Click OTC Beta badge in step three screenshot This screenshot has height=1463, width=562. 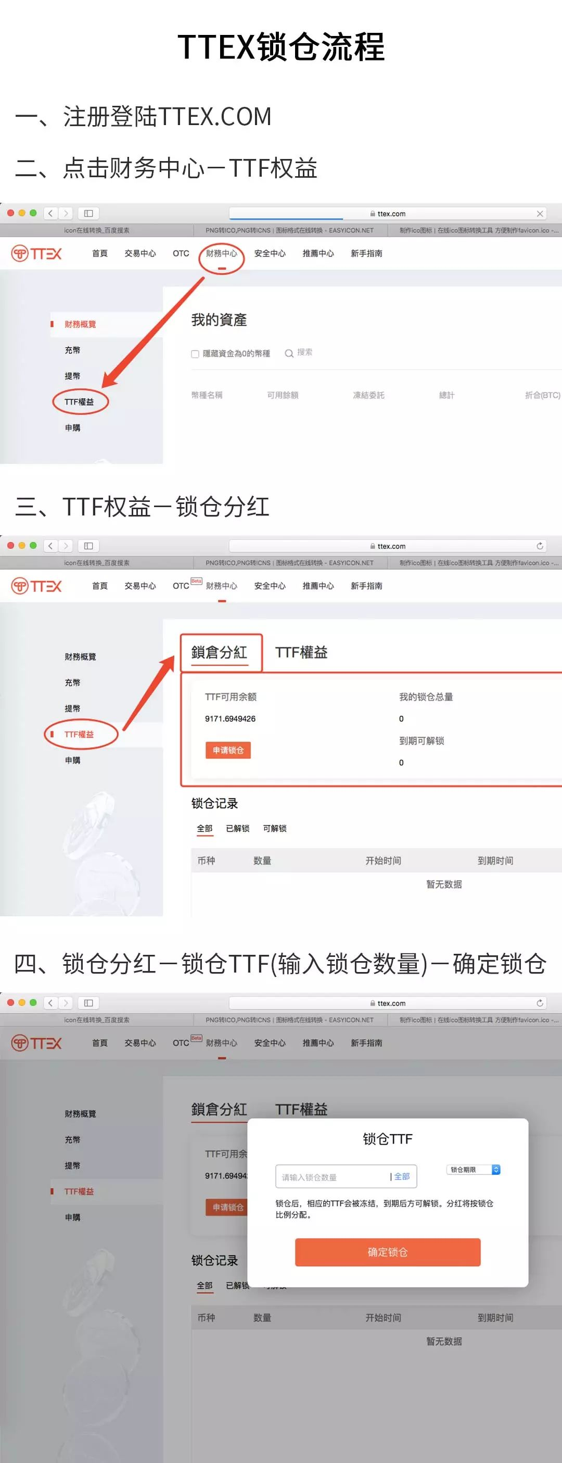(x=196, y=581)
